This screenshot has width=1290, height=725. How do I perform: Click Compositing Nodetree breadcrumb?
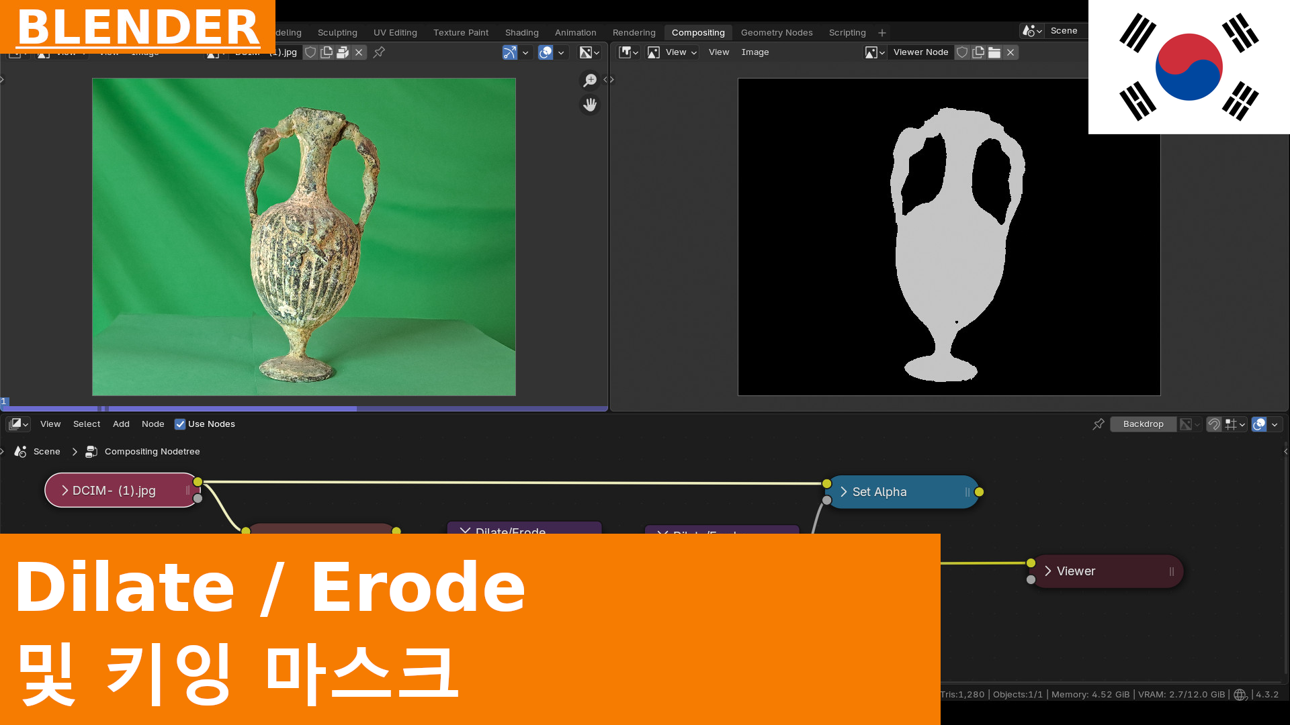pyautogui.click(x=142, y=452)
